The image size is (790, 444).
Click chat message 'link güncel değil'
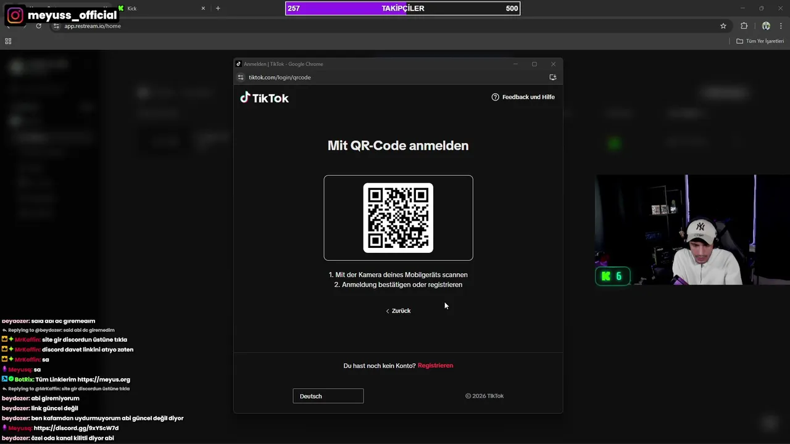click(x=54, y=408)
